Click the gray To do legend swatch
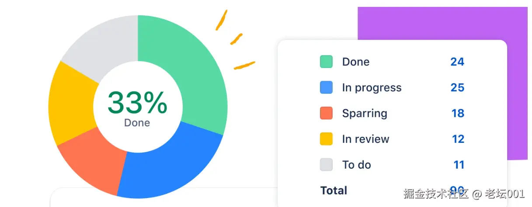 pos(326,165)
